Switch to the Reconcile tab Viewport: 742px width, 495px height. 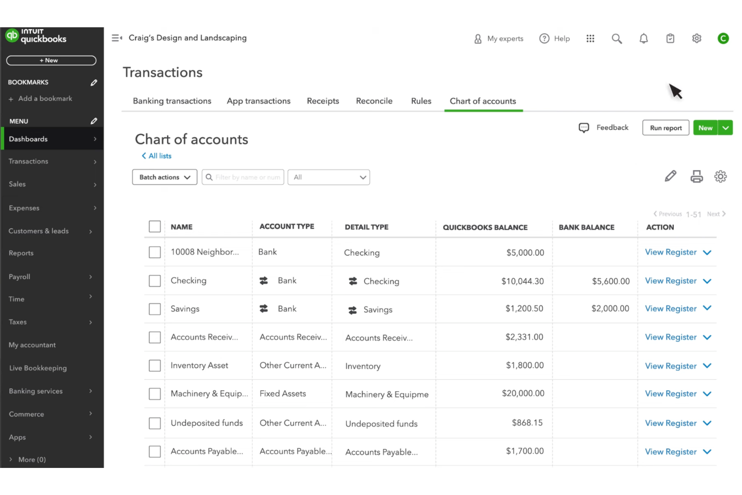374,101
